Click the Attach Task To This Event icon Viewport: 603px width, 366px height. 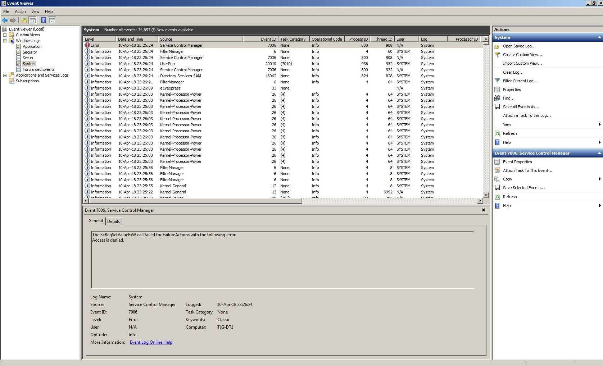click(497, 170)
